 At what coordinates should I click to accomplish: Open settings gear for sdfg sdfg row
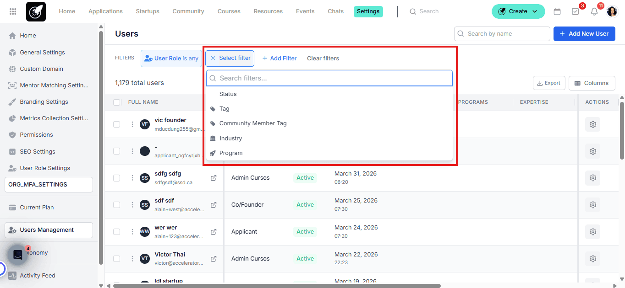tap(592, 178)
